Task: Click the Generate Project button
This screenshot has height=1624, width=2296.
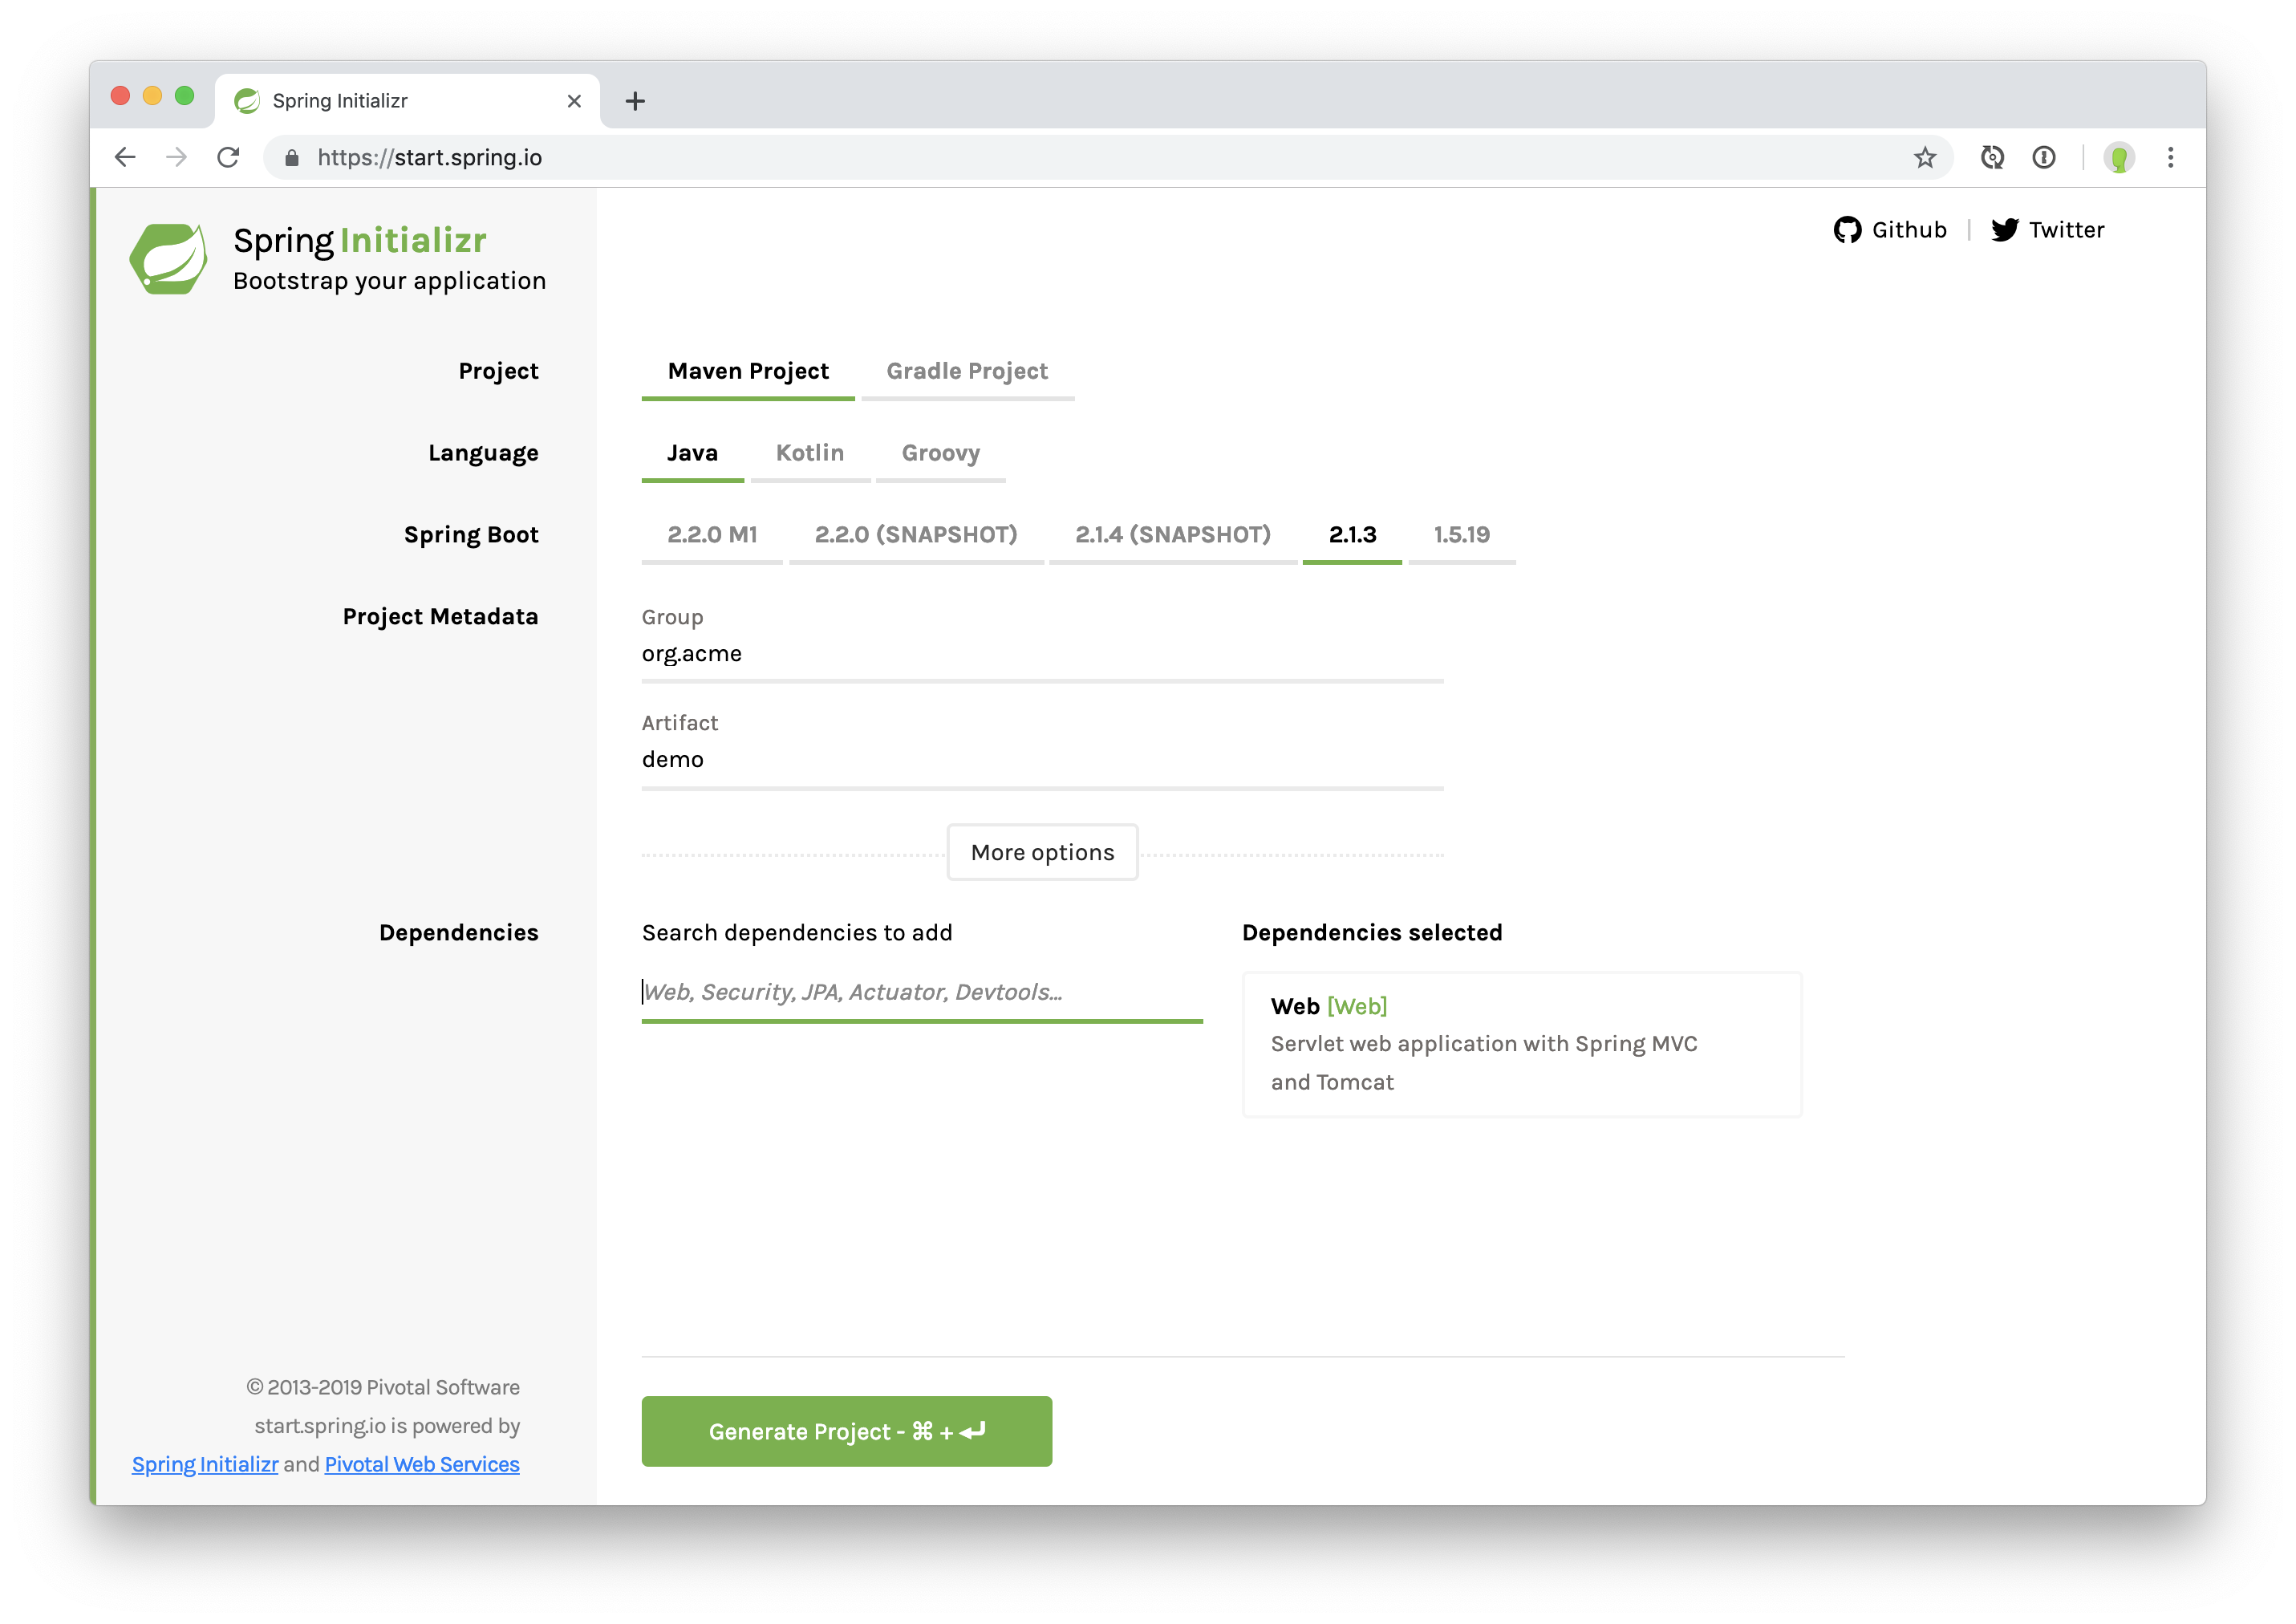Action: click(846, 1432)
